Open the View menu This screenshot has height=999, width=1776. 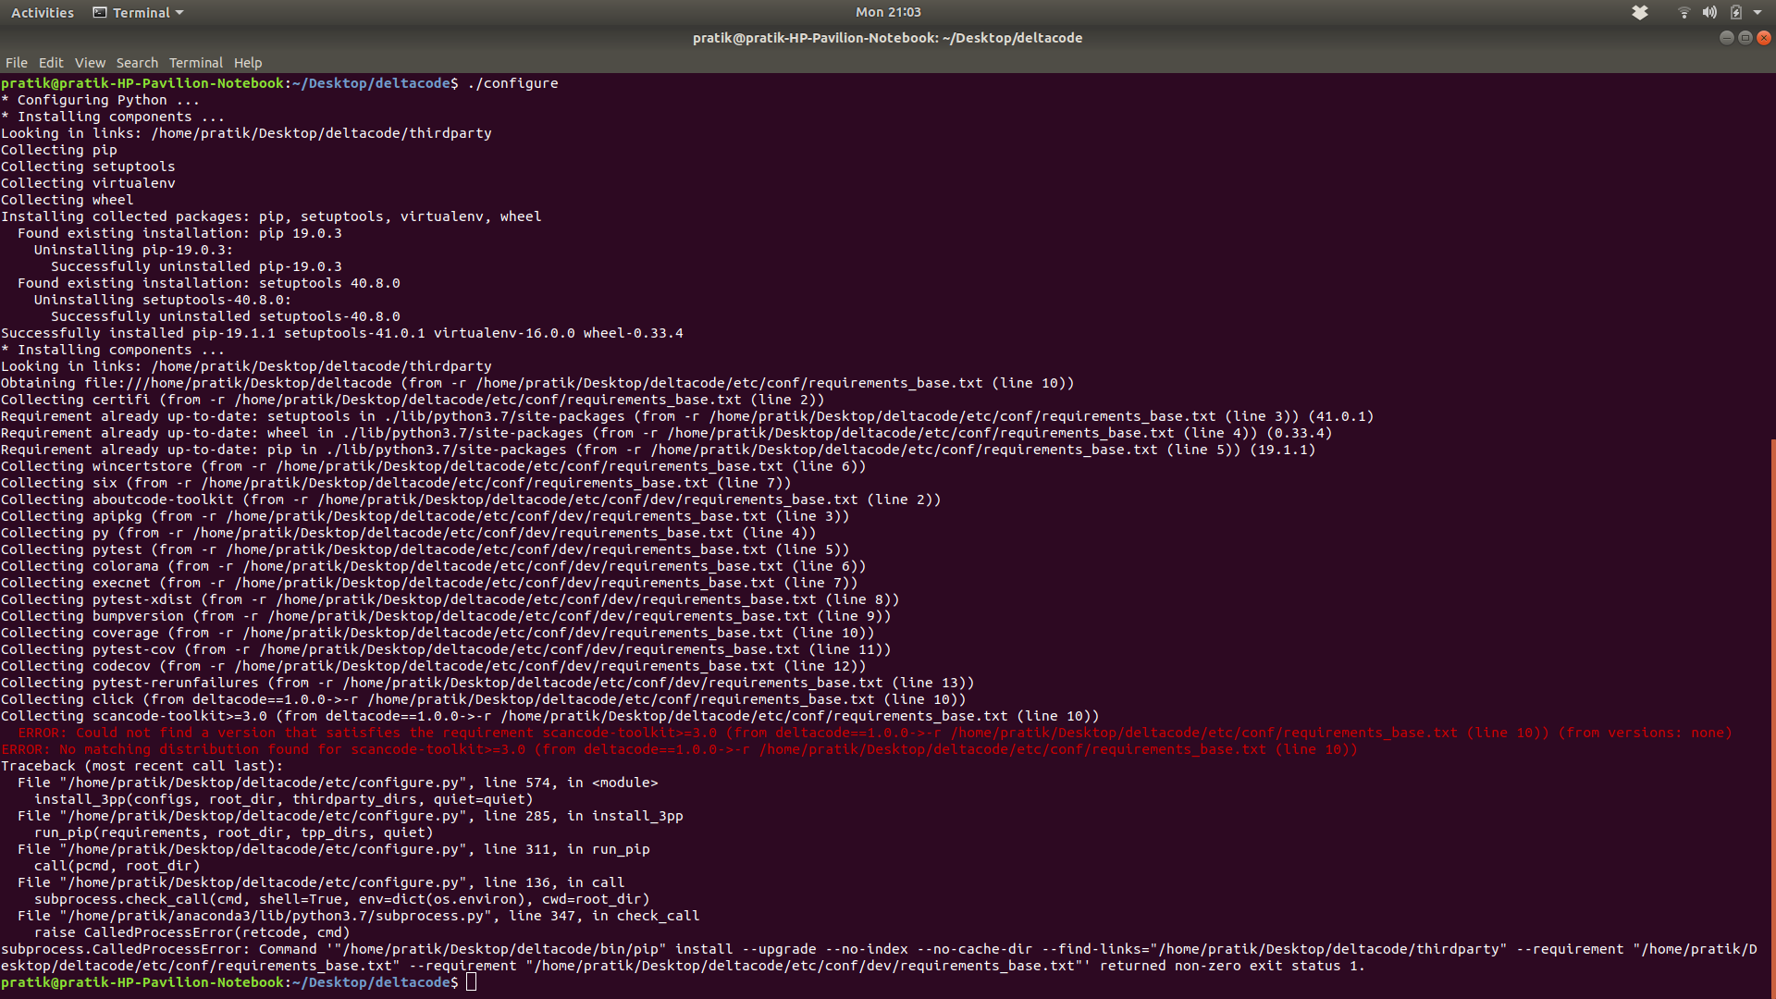(90, 63)
